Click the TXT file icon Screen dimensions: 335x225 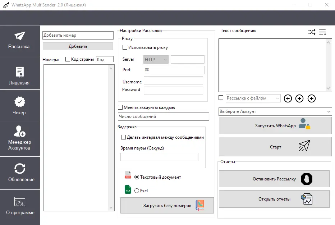tap(128, 175)
